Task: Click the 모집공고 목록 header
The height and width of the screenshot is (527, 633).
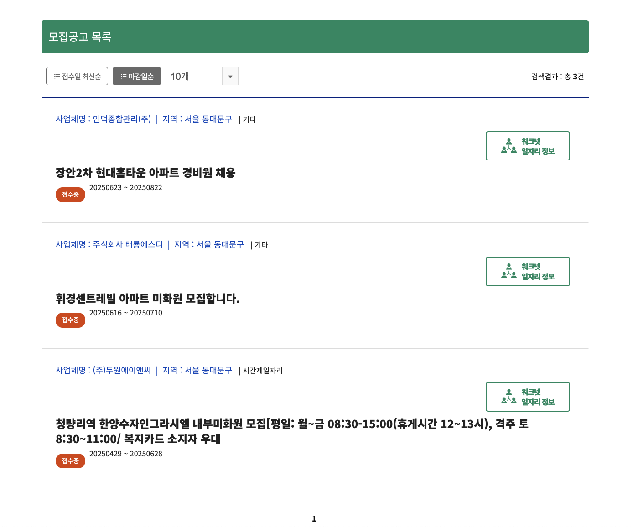Action: (81, 36)
